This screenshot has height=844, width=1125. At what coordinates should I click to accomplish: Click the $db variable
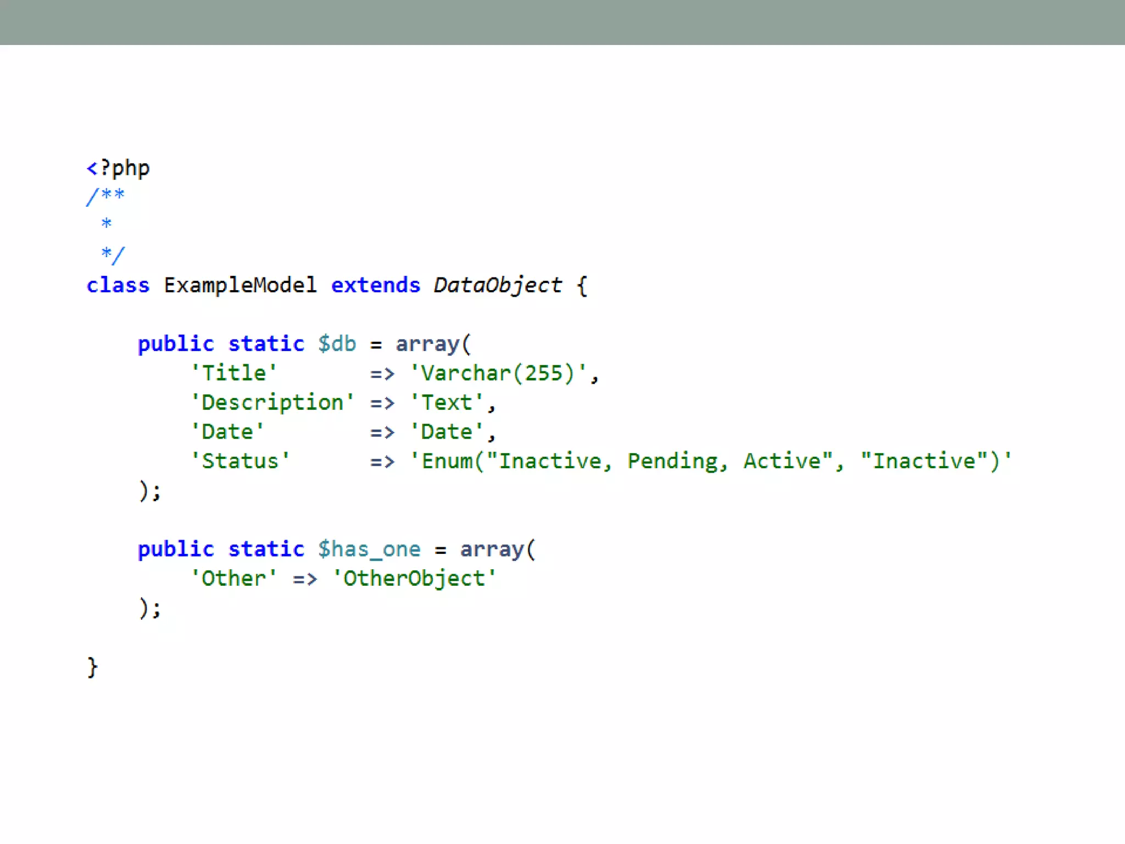click(337, 344)
